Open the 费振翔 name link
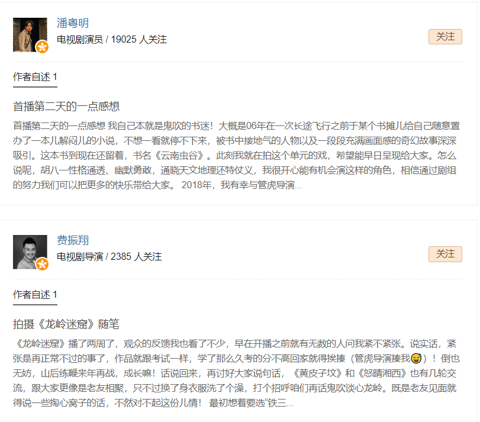 tap(73, 240)
